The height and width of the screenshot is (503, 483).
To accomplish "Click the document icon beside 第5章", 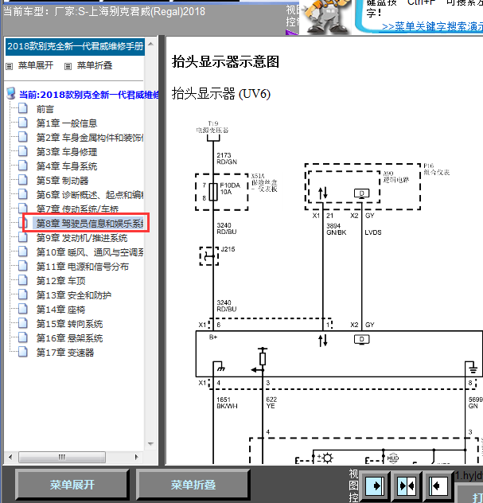I will [23, 180].
